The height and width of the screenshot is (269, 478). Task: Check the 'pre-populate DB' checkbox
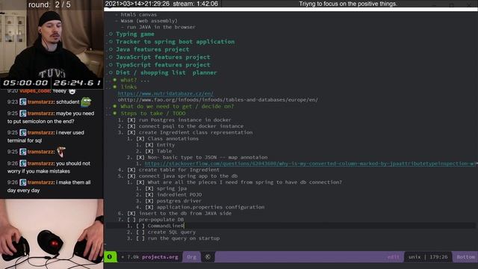(131, 220)
